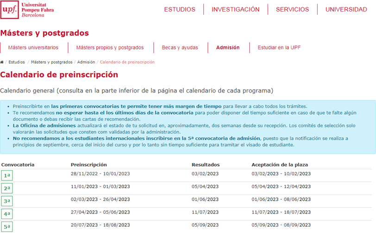Go to Becas y ayudas tab
This screenshot has width=376, height=233.
180,48
